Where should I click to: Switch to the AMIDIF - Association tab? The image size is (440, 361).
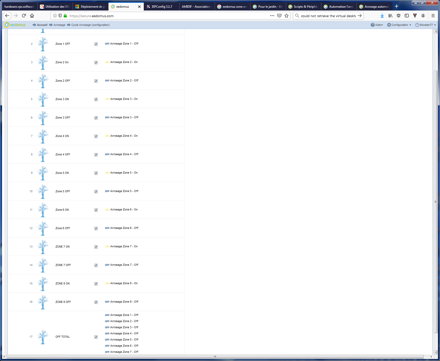pos(197,6)
